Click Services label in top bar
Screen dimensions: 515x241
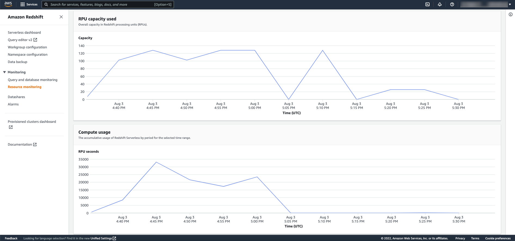point(32,4)
